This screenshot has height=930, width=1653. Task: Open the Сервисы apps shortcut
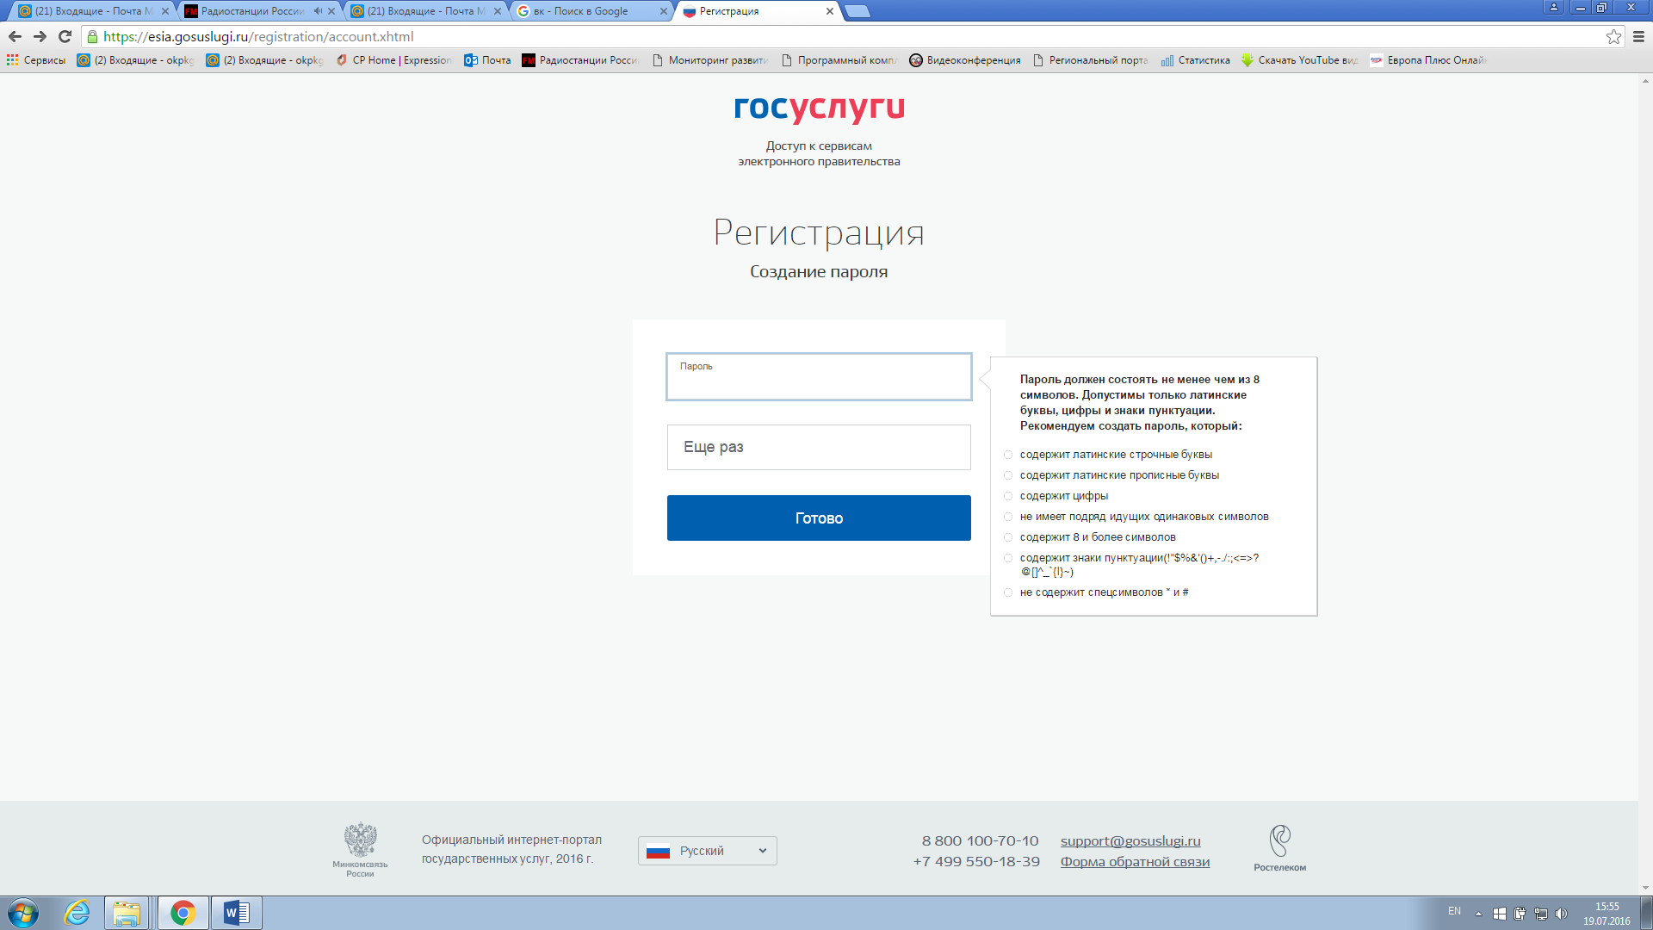35,60
